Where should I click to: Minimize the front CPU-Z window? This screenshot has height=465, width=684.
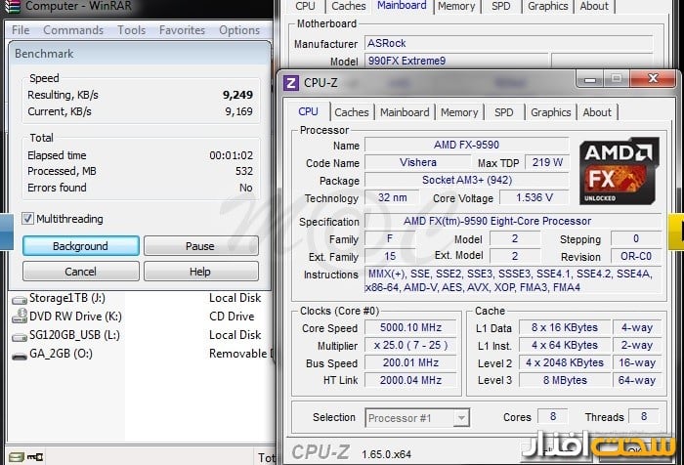click(x=590, y=79)
